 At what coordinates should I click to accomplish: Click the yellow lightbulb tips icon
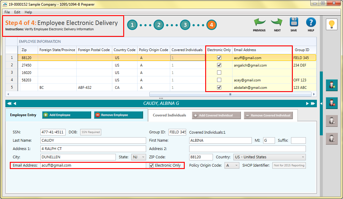(332, 24)
